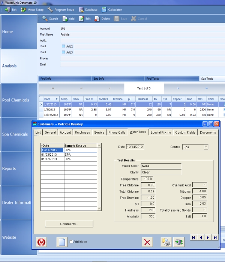Open the Documents tab
This screenshot has width=225, height=262.
[208, 132]
